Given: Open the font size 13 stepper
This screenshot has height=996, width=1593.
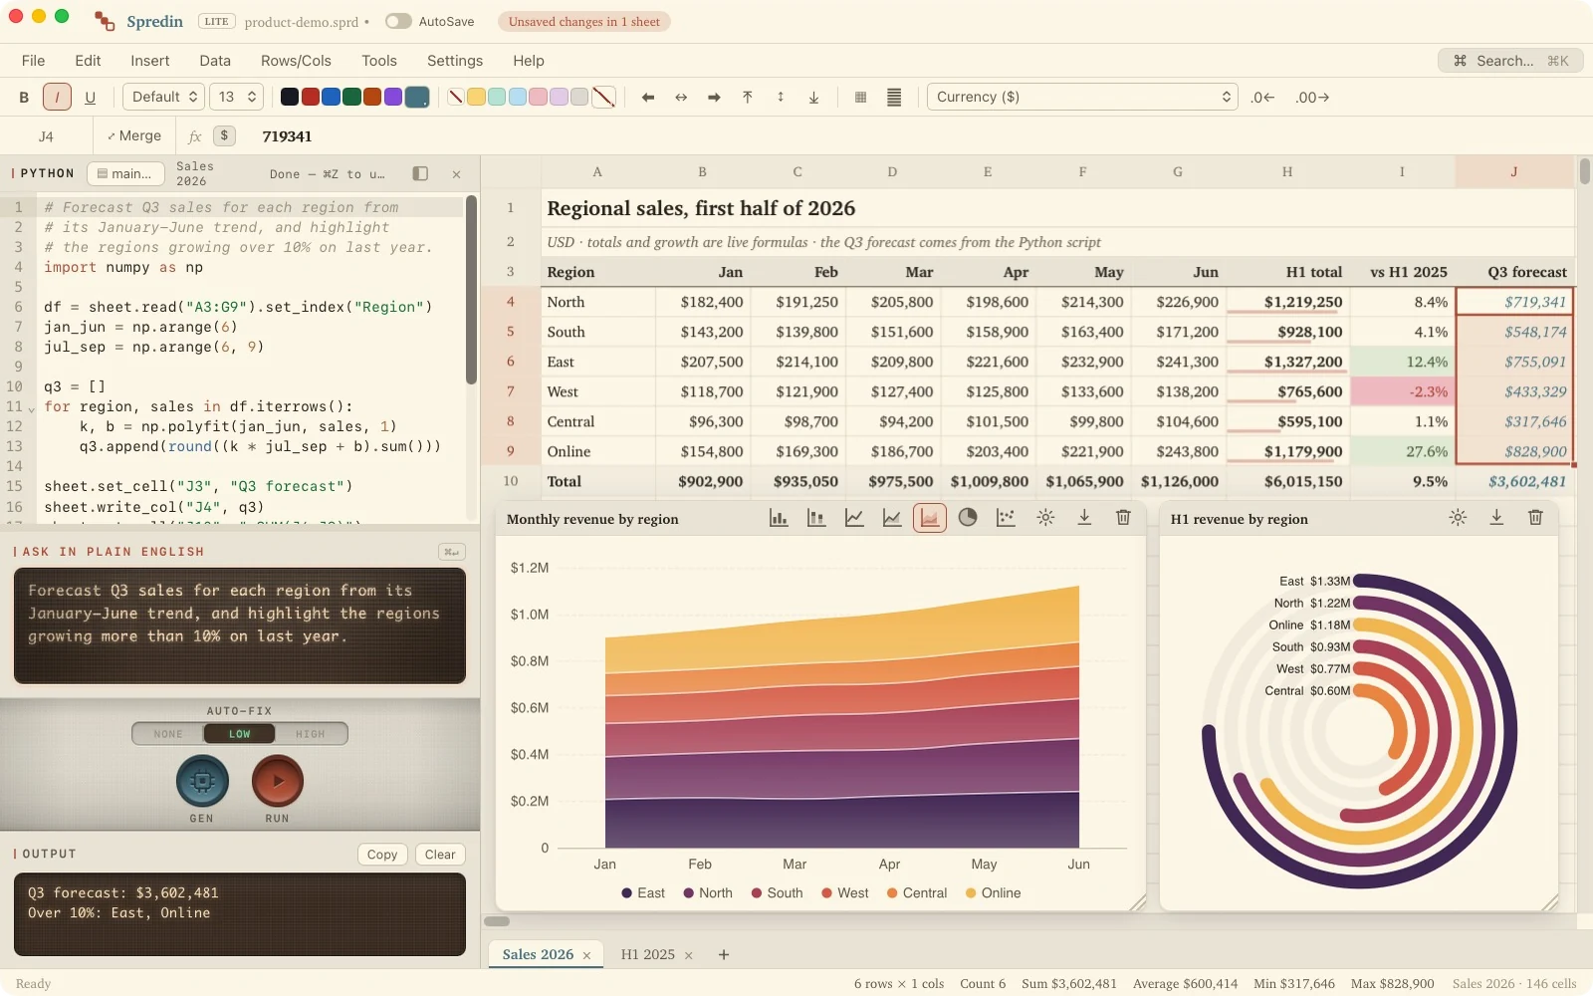Looking at the screenshot, I should (x=237, y=97).
